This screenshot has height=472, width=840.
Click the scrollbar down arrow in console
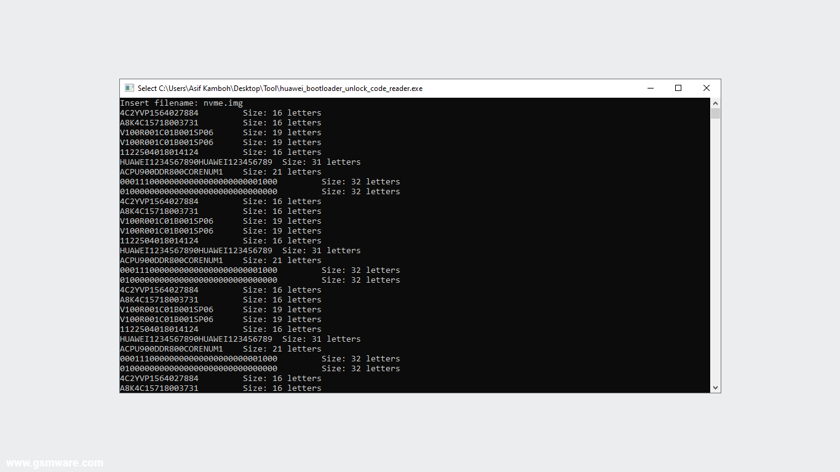click(x=715, y=388)
